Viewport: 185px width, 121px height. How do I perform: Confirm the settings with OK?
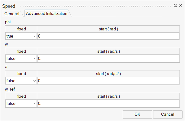coord(137,114)
